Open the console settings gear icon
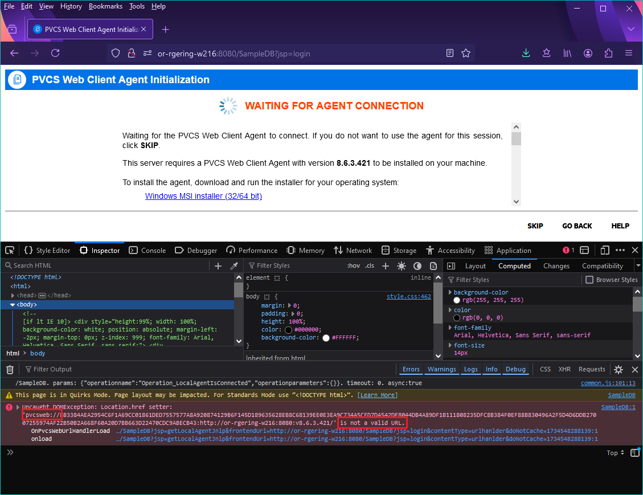This screenshot has height=495, width=643. [619, 369]
